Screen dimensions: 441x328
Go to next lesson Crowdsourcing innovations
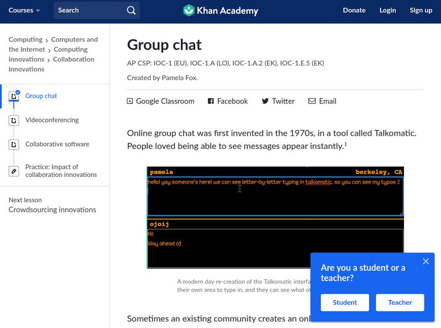pos(52,209)
